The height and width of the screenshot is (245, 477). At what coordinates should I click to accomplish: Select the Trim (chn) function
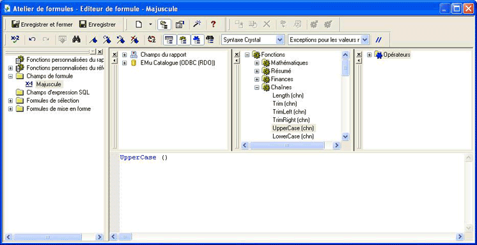[x=285, y=104]
